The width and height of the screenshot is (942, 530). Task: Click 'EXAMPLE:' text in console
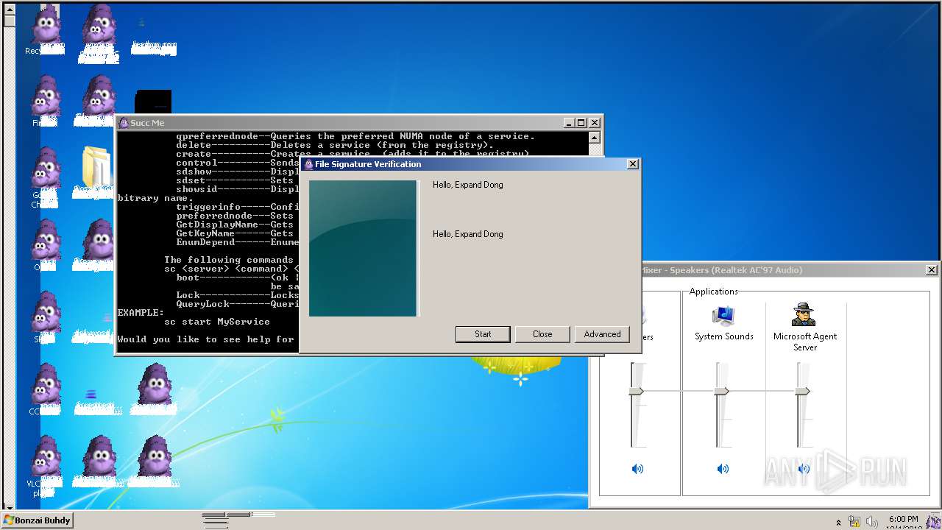[x=141, y=313]
